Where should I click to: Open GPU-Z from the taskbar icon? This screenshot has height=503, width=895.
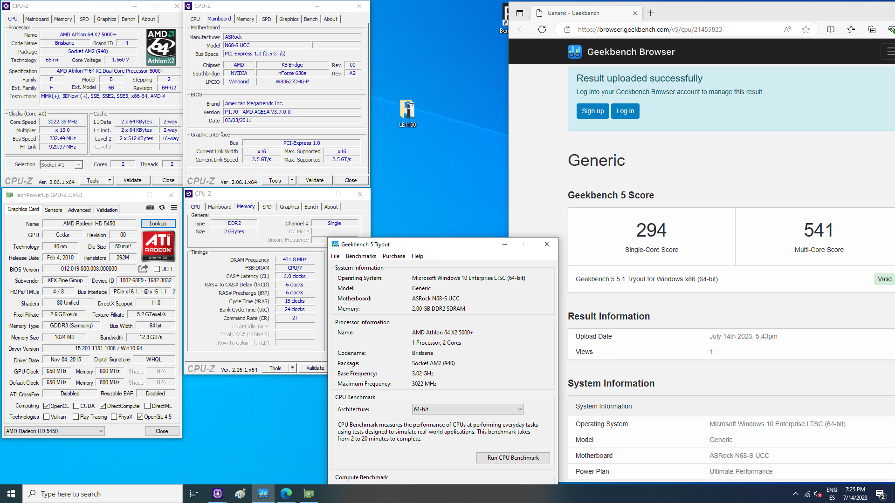click(309, 494)
